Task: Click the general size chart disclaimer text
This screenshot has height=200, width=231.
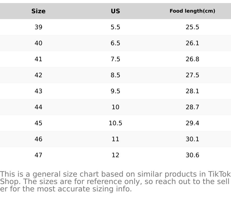Action: 115,182
